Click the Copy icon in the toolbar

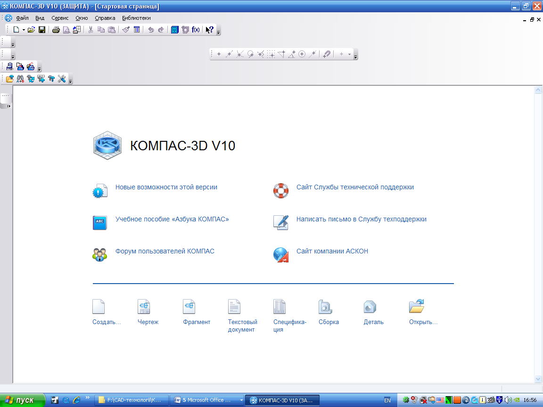tap(101, 30)
